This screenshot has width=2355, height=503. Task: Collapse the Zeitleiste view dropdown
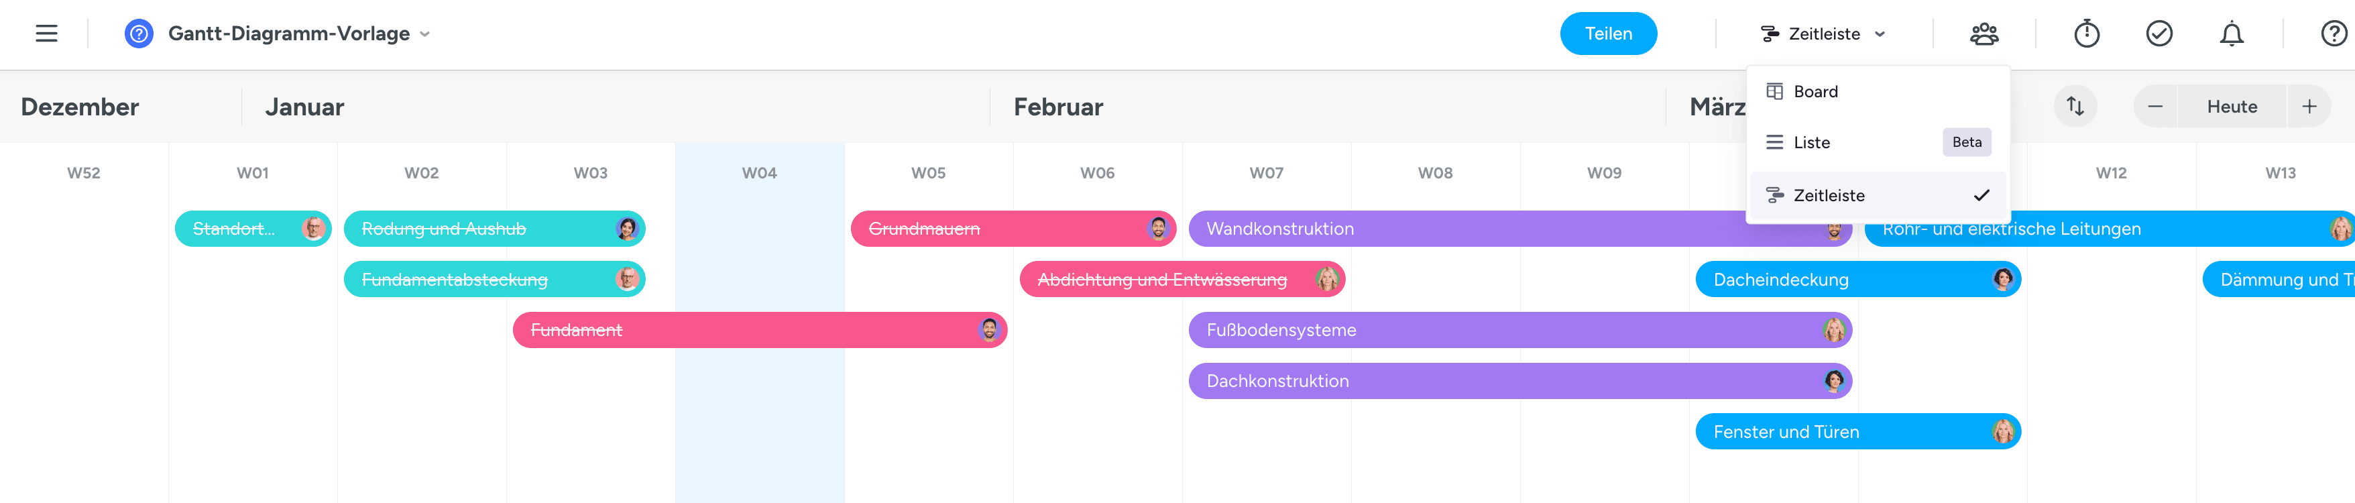coord(1824,34)
